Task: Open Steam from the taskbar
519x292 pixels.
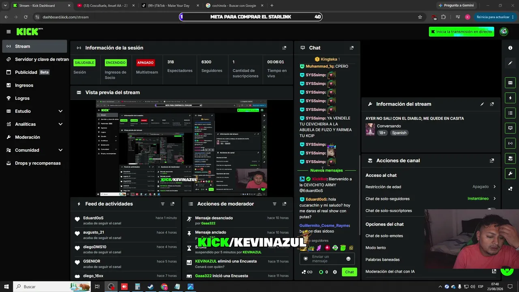Action: (150, 287)
